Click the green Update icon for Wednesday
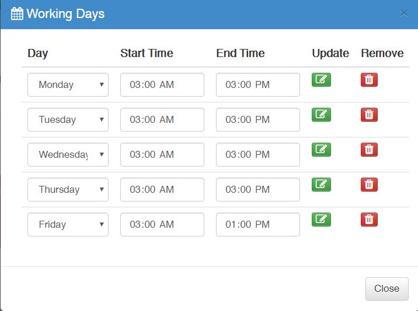The height and width of the screenshot is (311, 418). 321,150
